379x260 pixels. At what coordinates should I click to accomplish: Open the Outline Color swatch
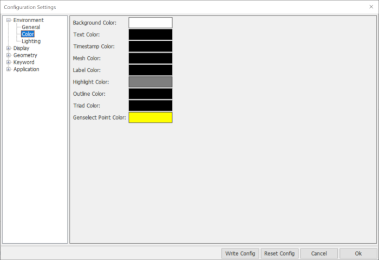coord(151,94)
